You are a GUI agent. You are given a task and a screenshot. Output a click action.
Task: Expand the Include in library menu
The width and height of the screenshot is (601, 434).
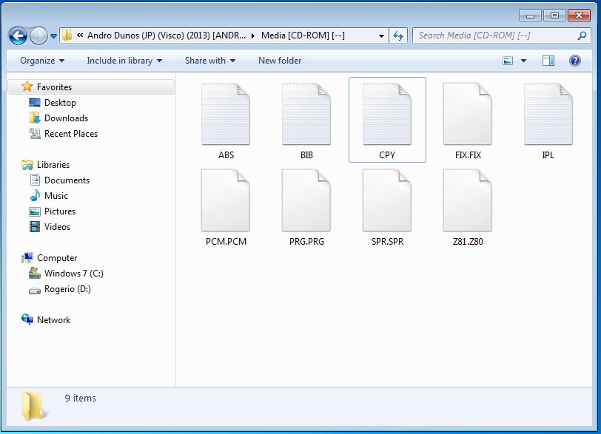[x=124, y=61]
